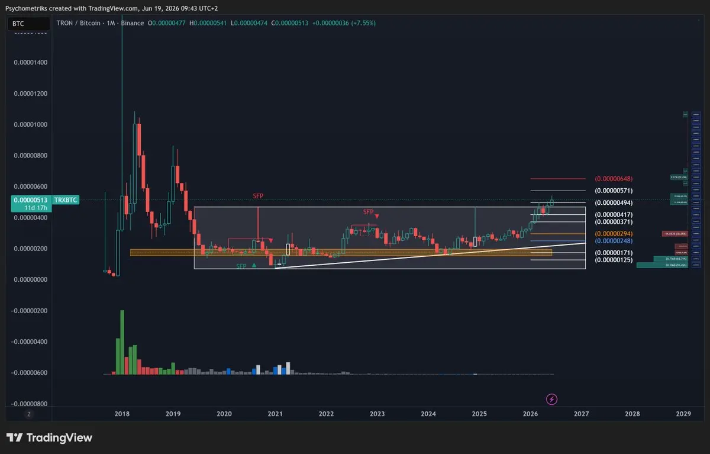The image size is (710, 454).
Task: Click the 0.00001200 price axis label
Action: point(31,94)
